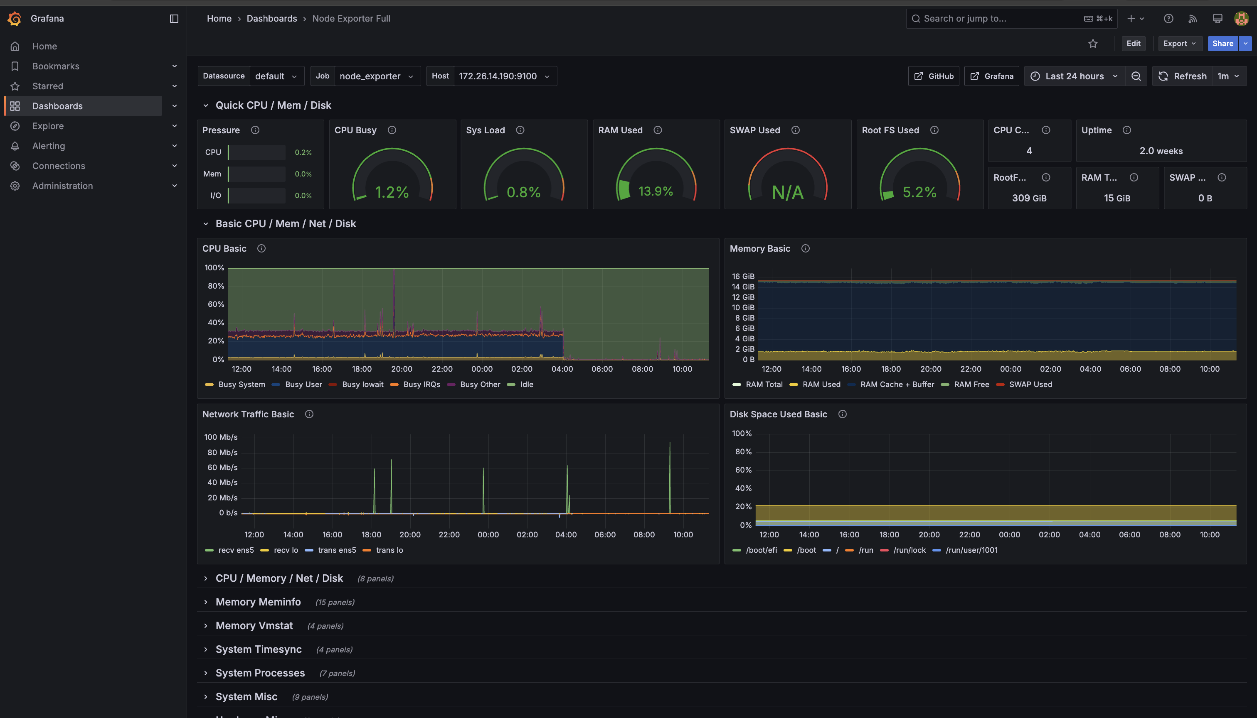Show RAM Used panel info icon
The image size is (1257, 718).
tap(658, 130)
